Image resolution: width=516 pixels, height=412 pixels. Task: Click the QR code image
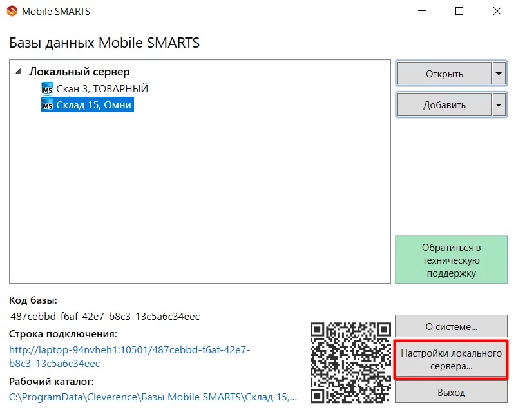[351, 362]
